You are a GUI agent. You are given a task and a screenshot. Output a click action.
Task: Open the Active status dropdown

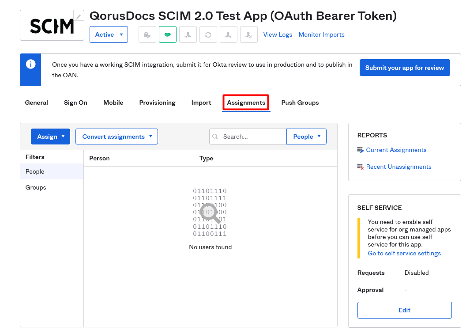click(109, 34)
